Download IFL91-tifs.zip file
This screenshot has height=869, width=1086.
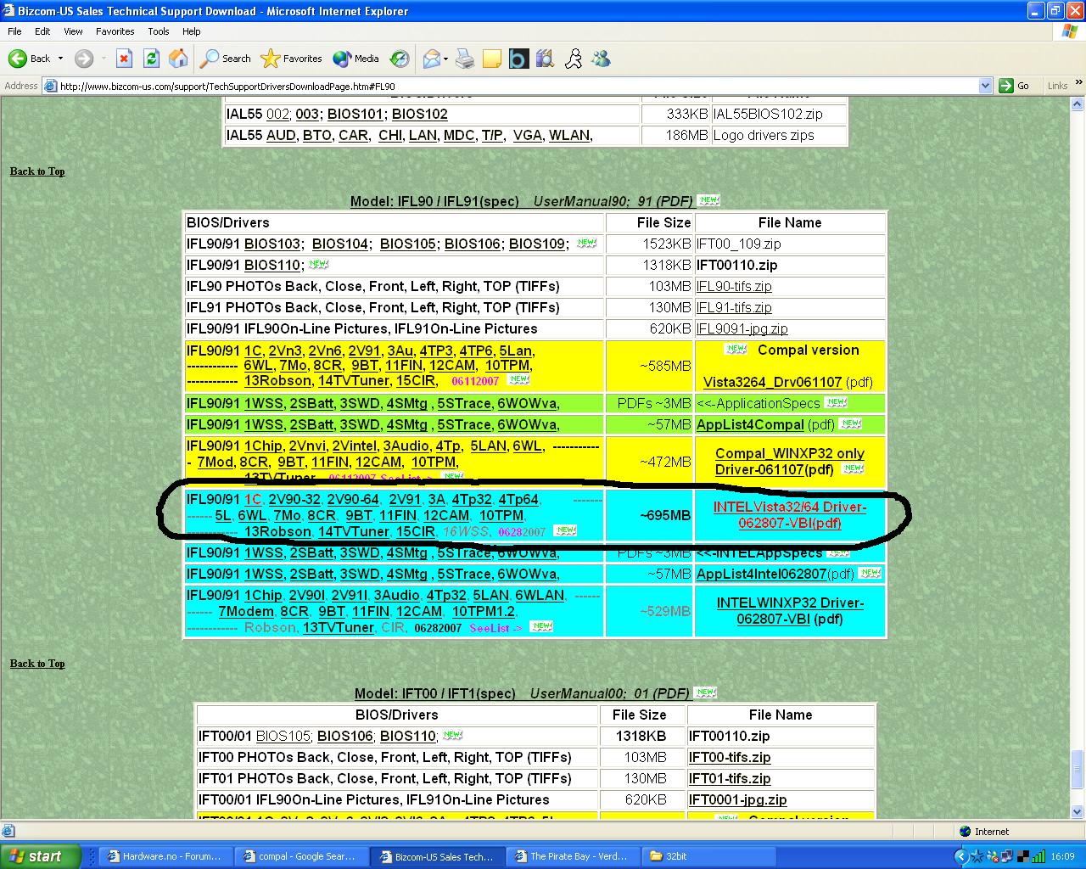pyautogui.click(x=734, y=307)
